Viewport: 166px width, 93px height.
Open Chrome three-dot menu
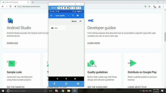(164, 6)
